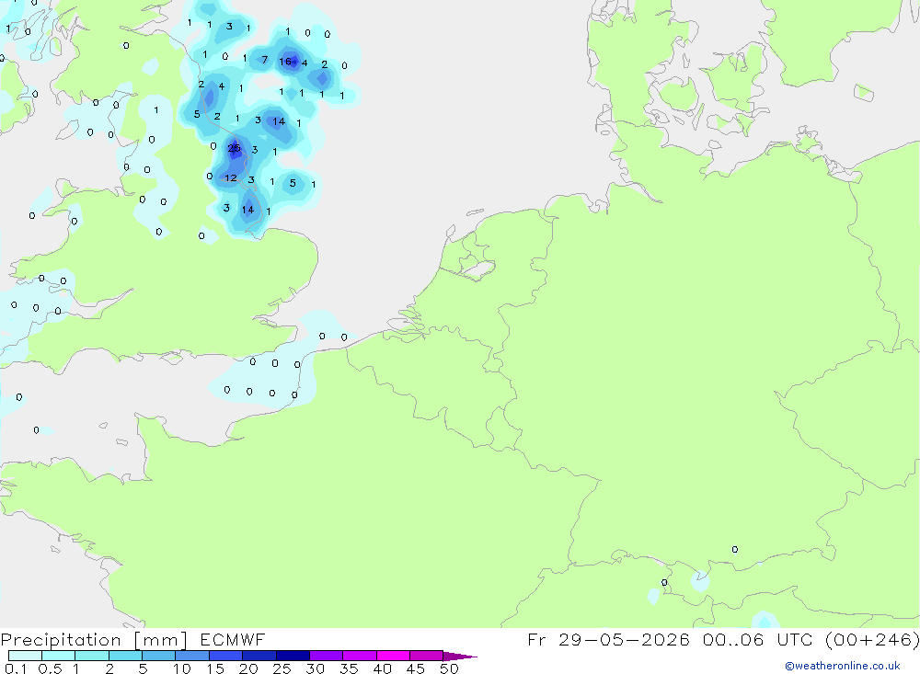Click the legend scale label '50'
The width and height of the screenshot is (920, 674).
(x=449, y=668)
